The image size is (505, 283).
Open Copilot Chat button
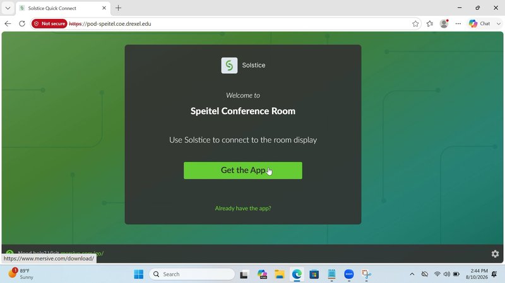coord(480,23)
